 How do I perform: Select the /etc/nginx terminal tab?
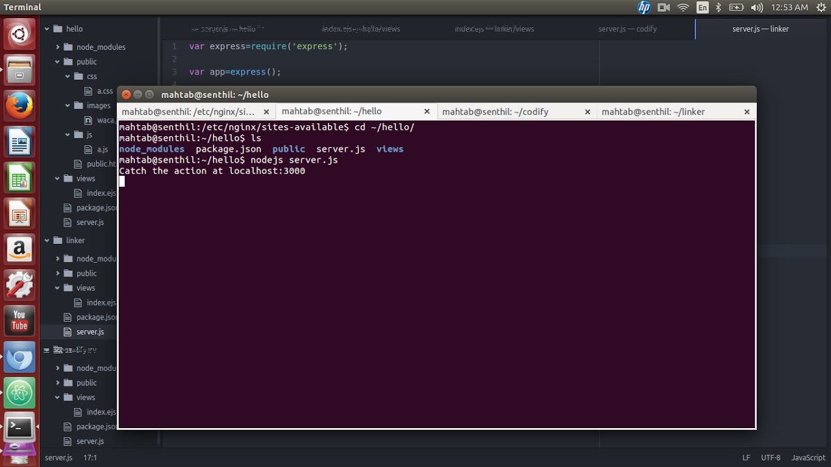click(188, 112)
